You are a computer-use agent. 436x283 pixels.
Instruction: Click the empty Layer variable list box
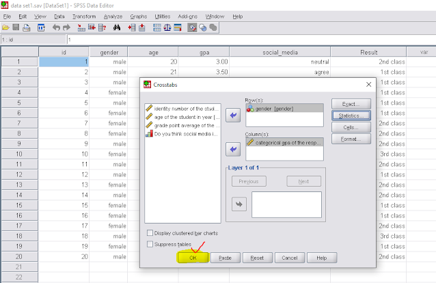coord(287,204)
